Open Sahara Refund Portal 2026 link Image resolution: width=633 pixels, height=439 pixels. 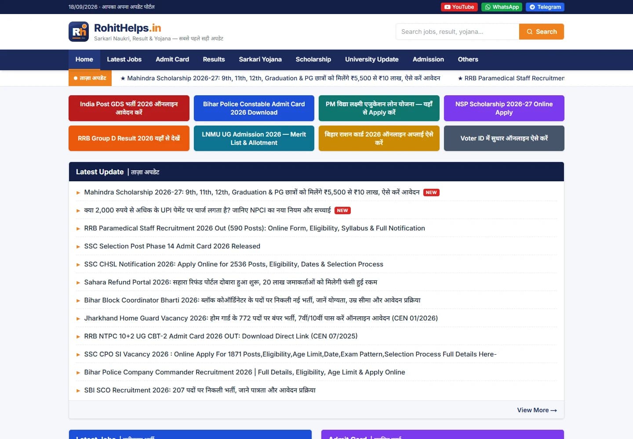click(x=231, y=282)
